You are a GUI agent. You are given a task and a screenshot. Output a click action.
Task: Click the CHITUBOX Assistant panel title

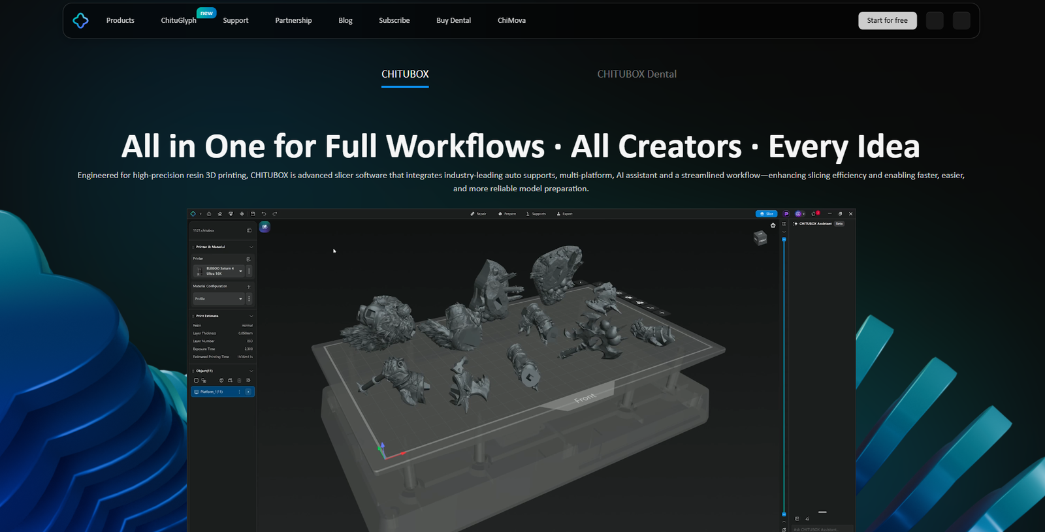click(x=816, y=224)
